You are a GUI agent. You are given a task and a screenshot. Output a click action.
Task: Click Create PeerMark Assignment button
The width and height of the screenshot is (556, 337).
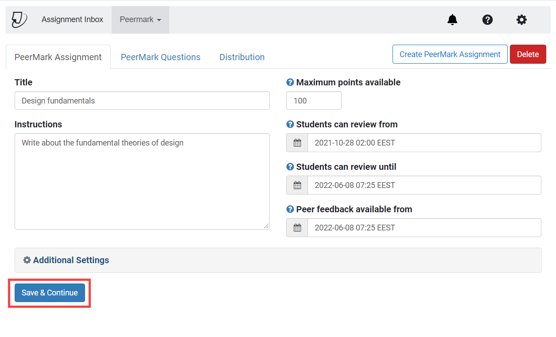[x=450, y=54]
